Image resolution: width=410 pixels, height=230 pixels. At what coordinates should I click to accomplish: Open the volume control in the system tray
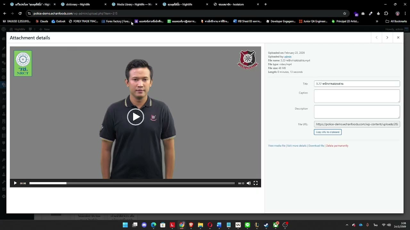tap(389, 225)
